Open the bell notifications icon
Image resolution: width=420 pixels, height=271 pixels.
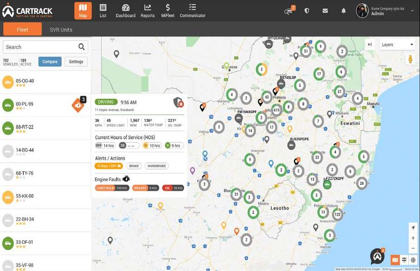tap(343, 11)
